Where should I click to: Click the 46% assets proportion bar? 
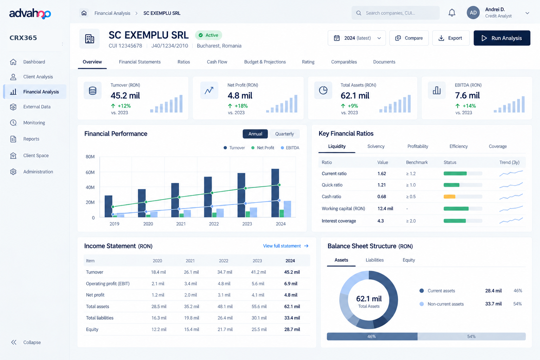point(372,336)
